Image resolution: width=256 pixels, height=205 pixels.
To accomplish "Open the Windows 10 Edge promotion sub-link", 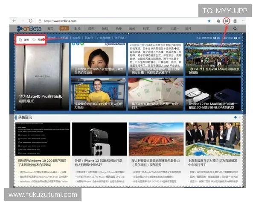I will (x=44, y=181).
